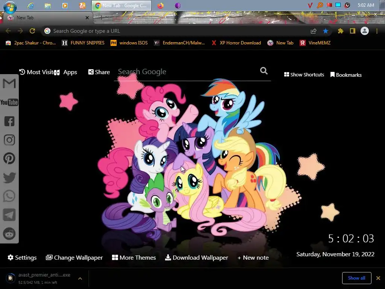
Task: Open Windows Media Player taskbar icon
Action: [x=65, y=5]
